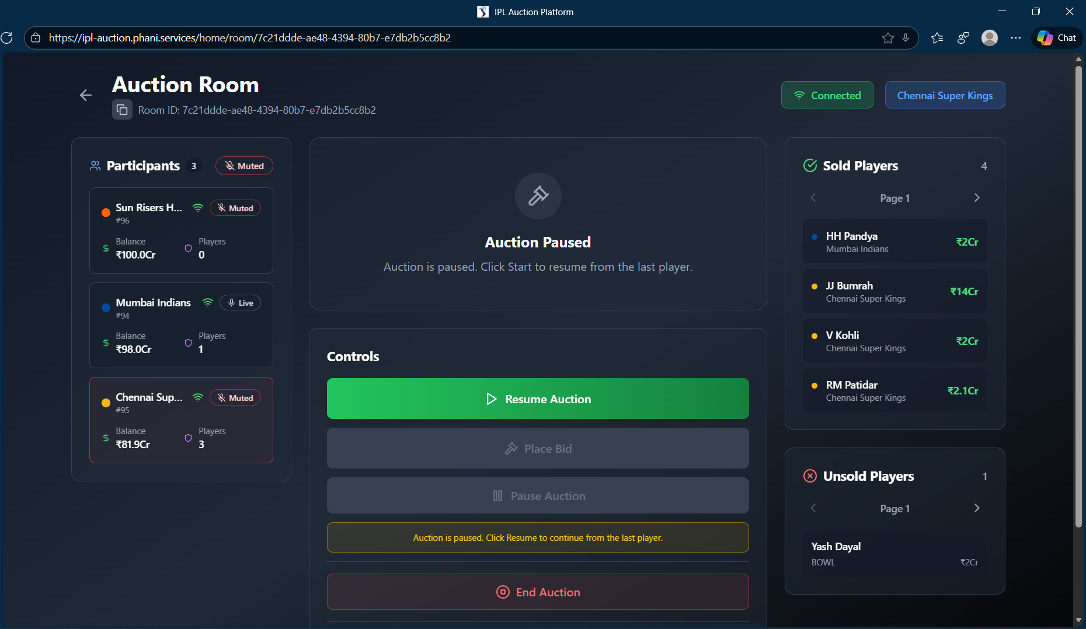
Task: Click the back arrow to exit Auction Room
Action: (85, 95)
